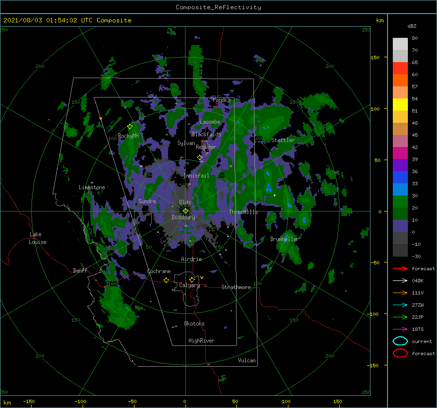This screenshot has width=437, height=408.
Task: Select the Banff map label
Action: click(x=80, y=270)
